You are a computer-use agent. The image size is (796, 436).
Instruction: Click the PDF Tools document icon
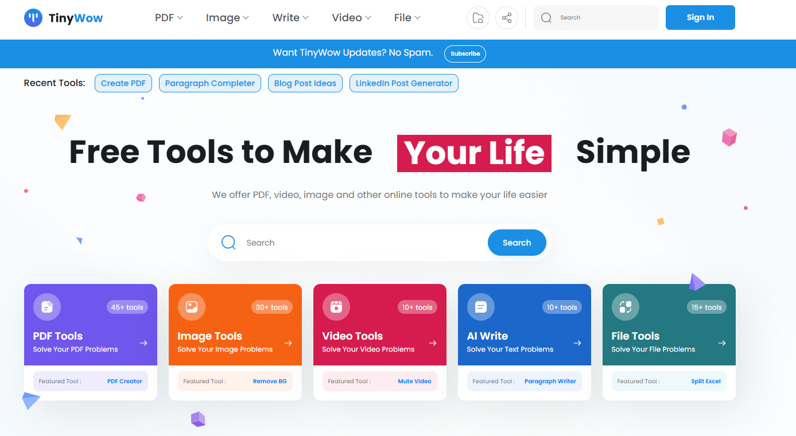pos(47,307)
